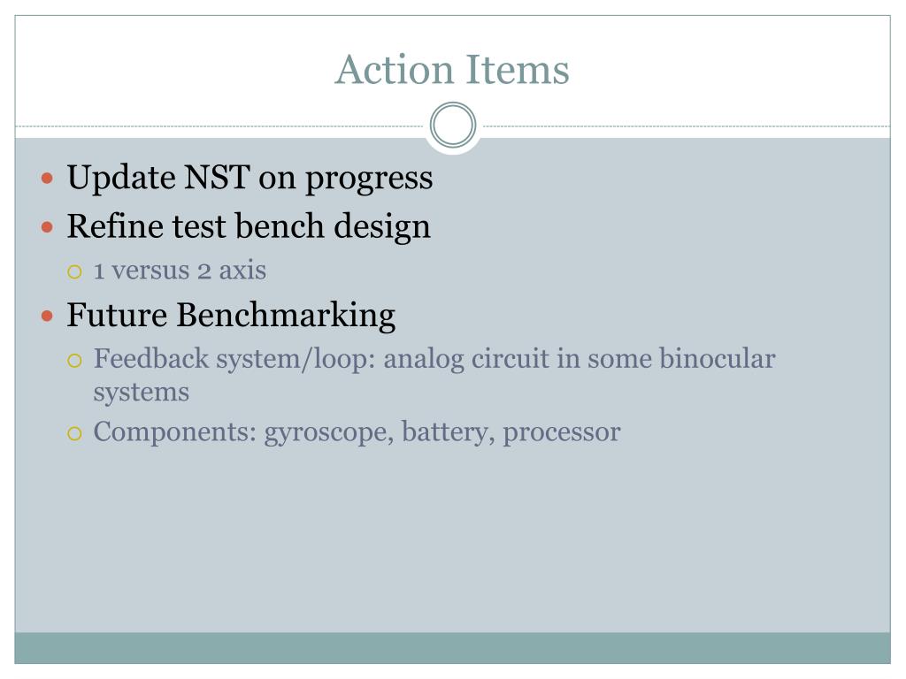Viewport: 906px width, 679px height.
Task: Select the orange bullet beside "Future Benchmarking"
Action: tap(48, 316)
